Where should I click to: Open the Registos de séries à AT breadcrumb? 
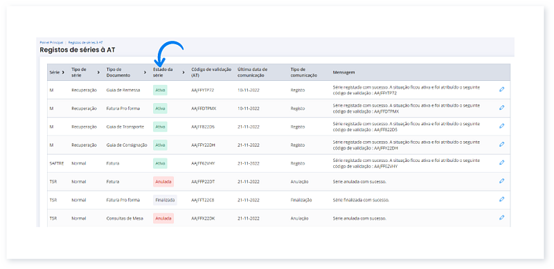tap(85, 42)
